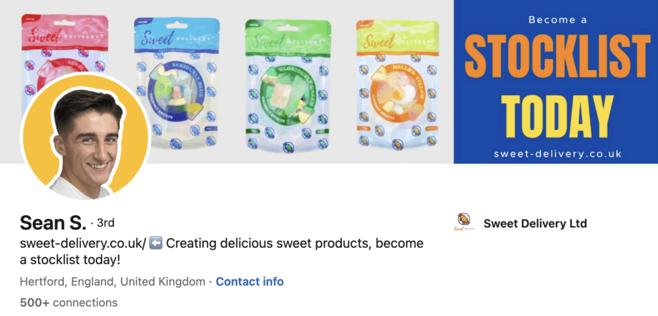This screenshot has height=316, width=658.
Task: Click the green Gloriously Green sweet bag
Action: (288, 85)
